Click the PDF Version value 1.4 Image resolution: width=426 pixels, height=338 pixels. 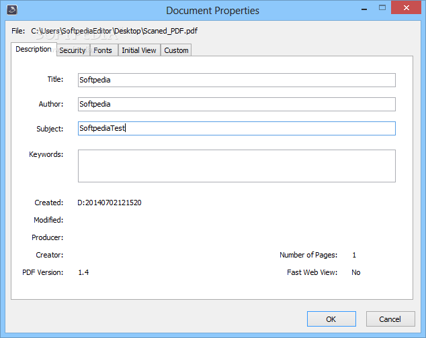83,272
